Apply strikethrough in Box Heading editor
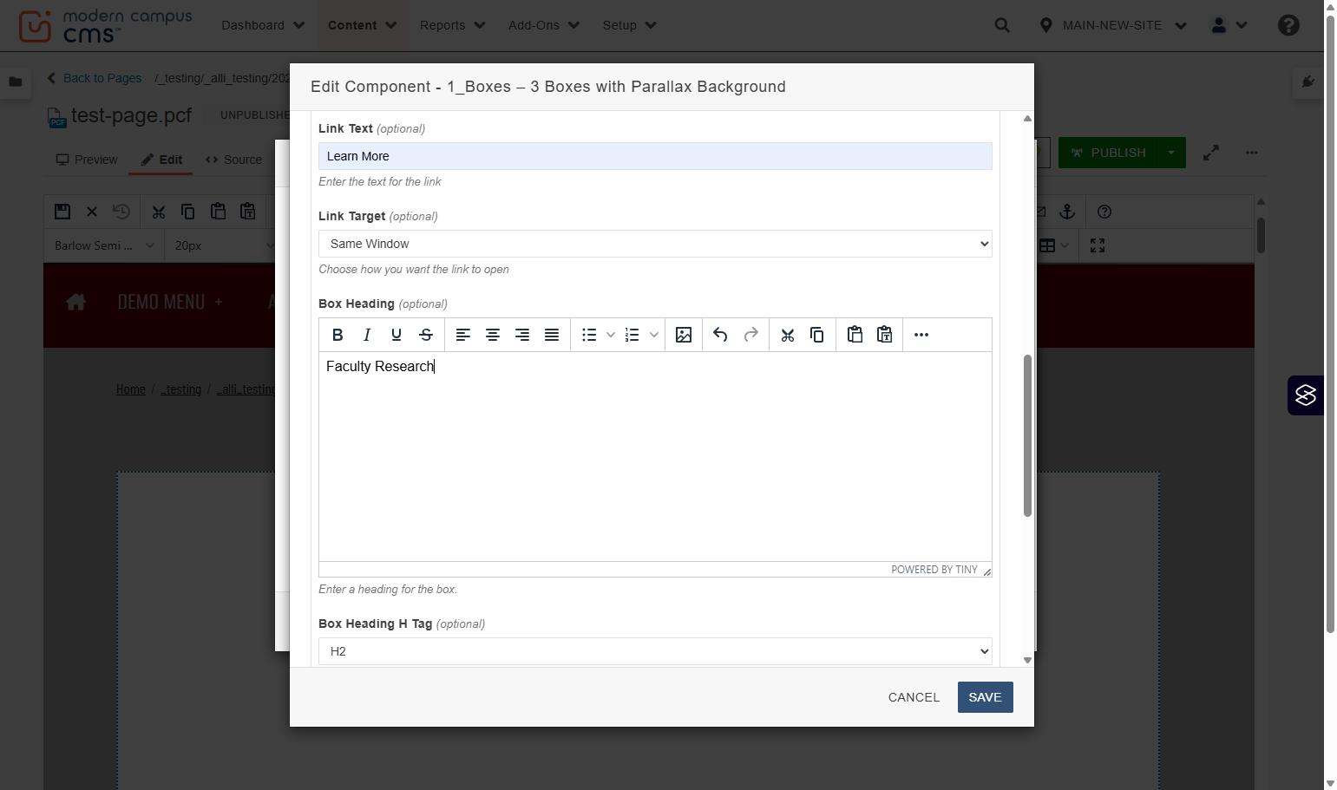1337x790 pixels. tap(426, 335)
